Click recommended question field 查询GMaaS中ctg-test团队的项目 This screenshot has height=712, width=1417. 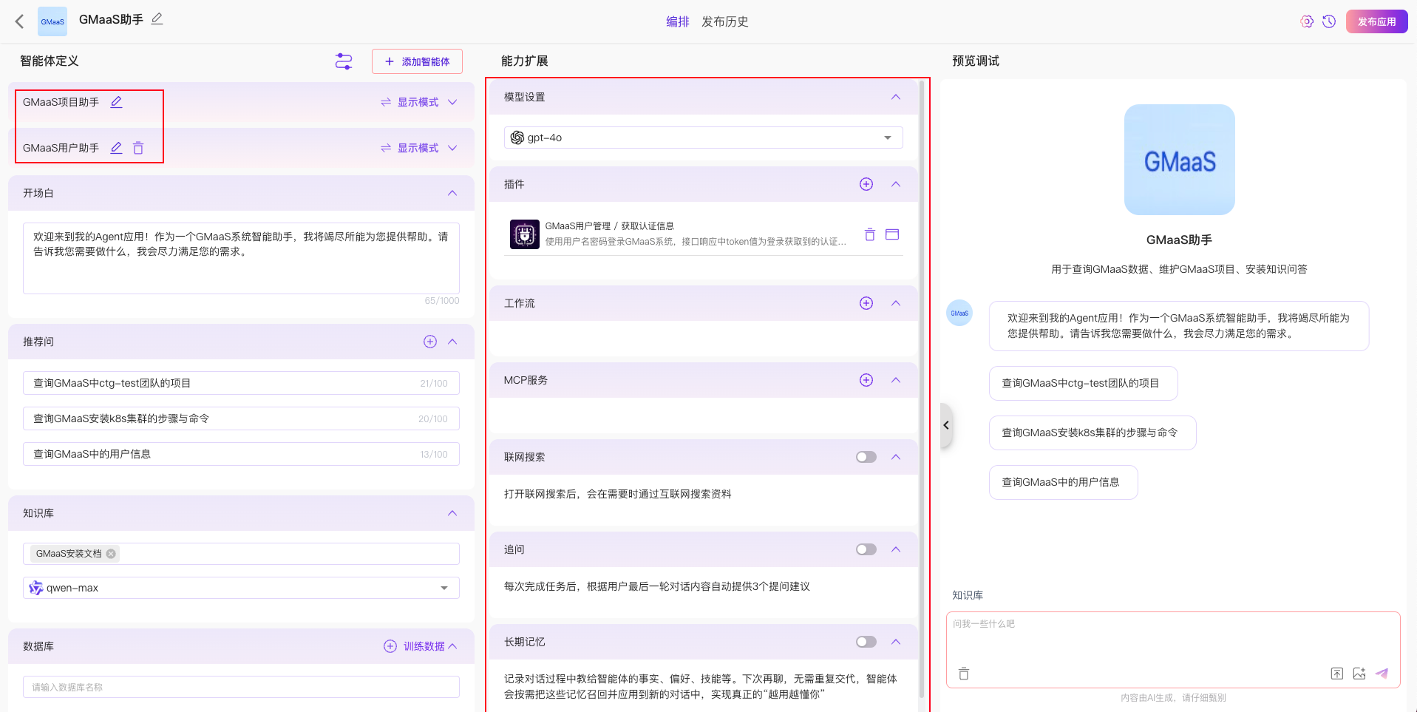(241, 383)
